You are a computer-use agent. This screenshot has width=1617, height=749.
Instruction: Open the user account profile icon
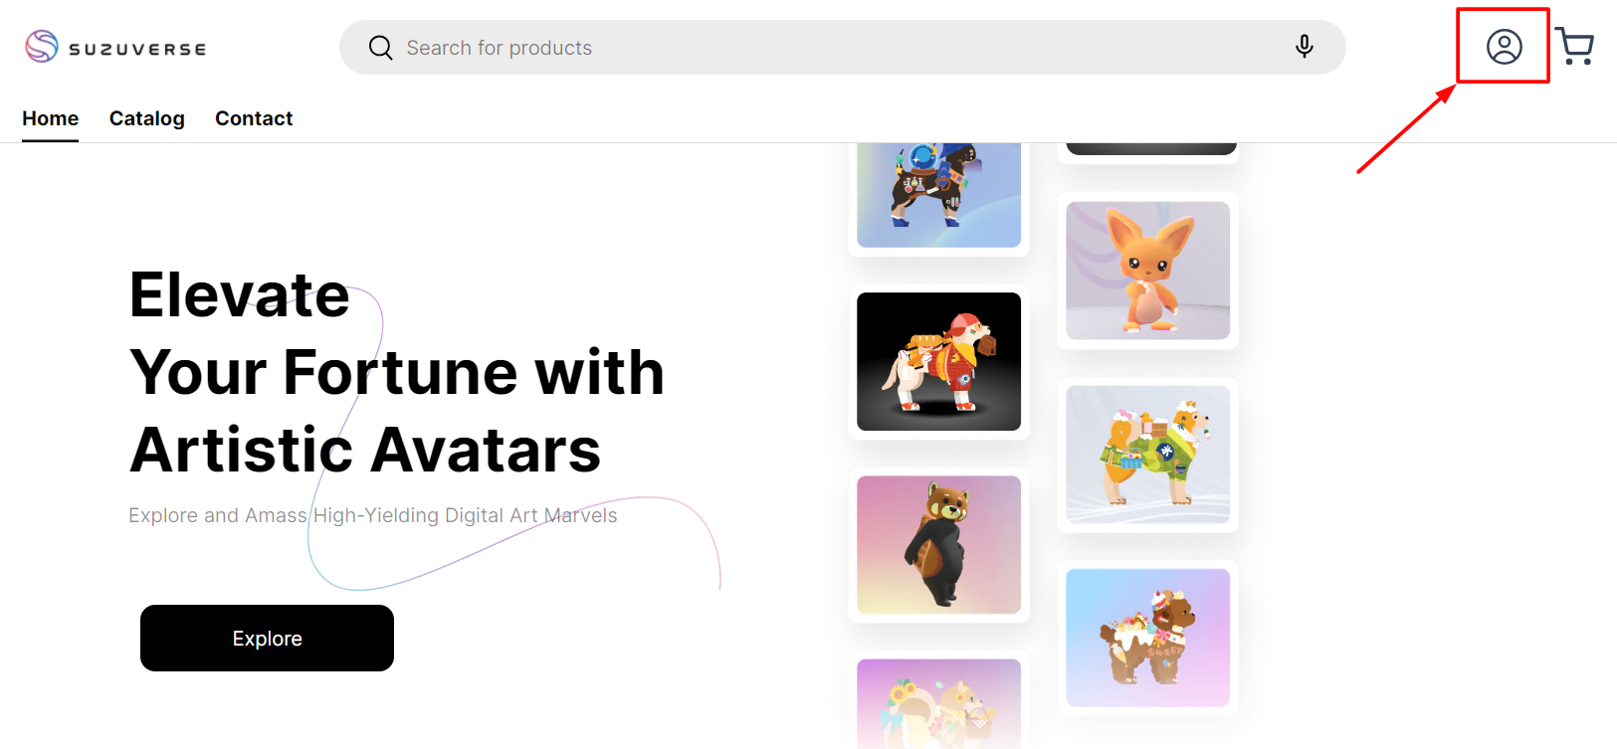click(1504, 47)
